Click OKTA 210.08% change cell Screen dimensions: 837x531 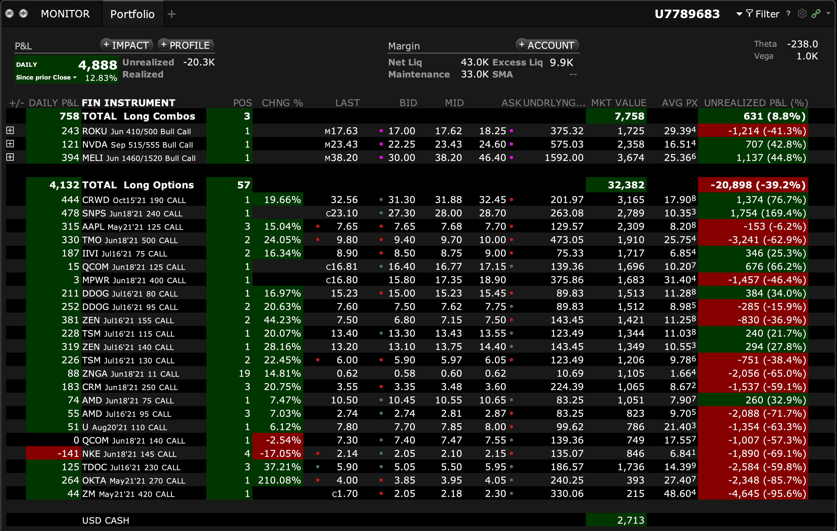(x=278, y=480)
